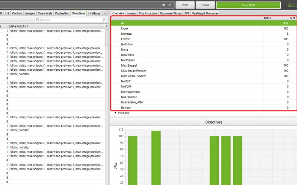Select the Noindex filter row
The image size is (297, 185).
coord(204,34)
